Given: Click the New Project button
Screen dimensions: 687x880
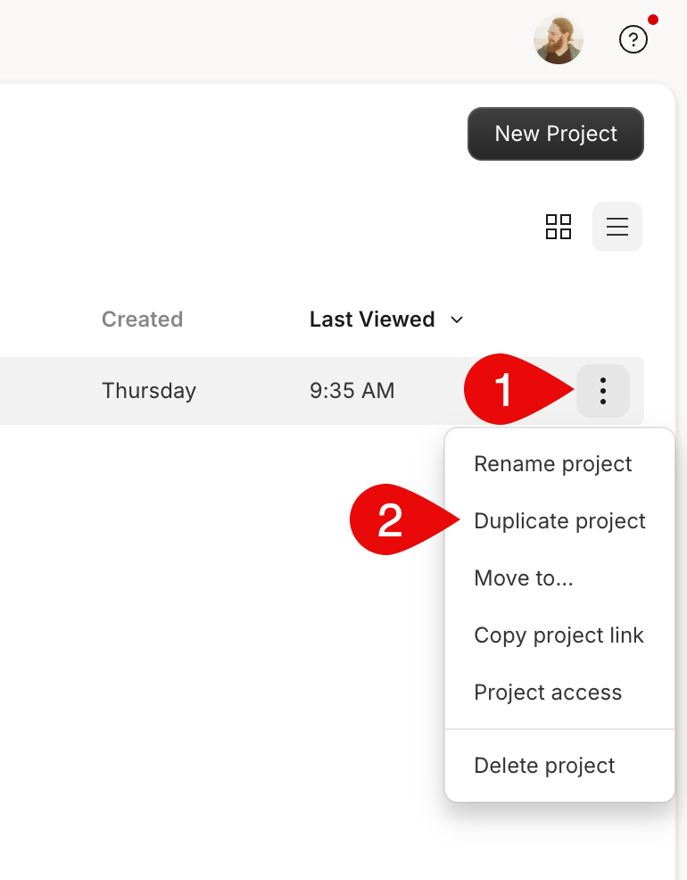Looking at the screenshot, I should (x=556, y=134).
